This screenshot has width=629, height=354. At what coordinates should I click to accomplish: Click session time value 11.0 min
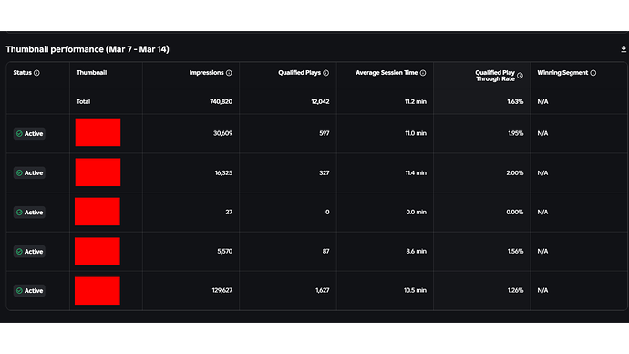(x=416, y=133)
